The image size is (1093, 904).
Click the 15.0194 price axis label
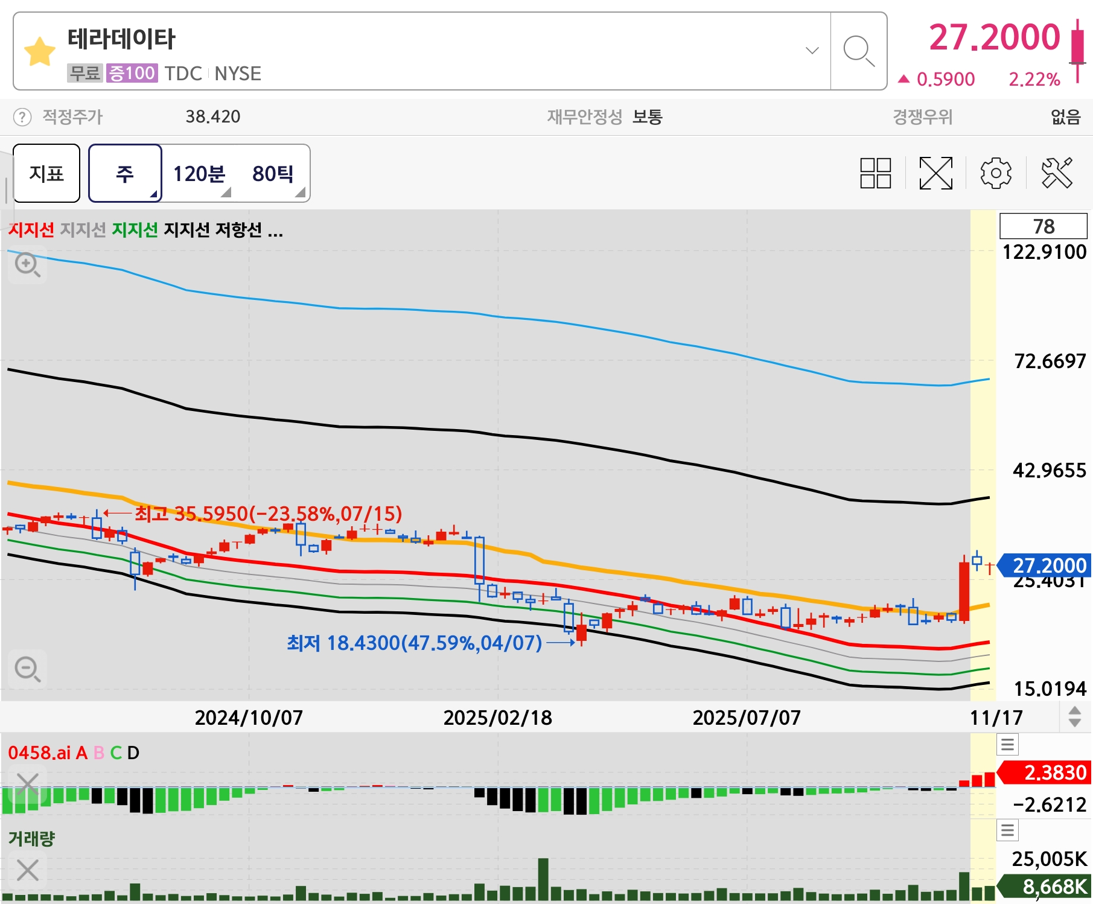click(1050, 689)
